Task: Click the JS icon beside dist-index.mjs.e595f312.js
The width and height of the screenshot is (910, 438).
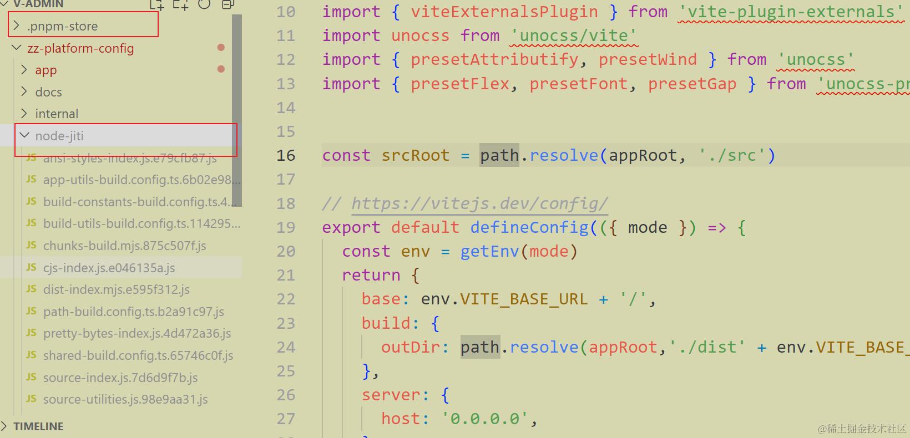Action: 32,289
